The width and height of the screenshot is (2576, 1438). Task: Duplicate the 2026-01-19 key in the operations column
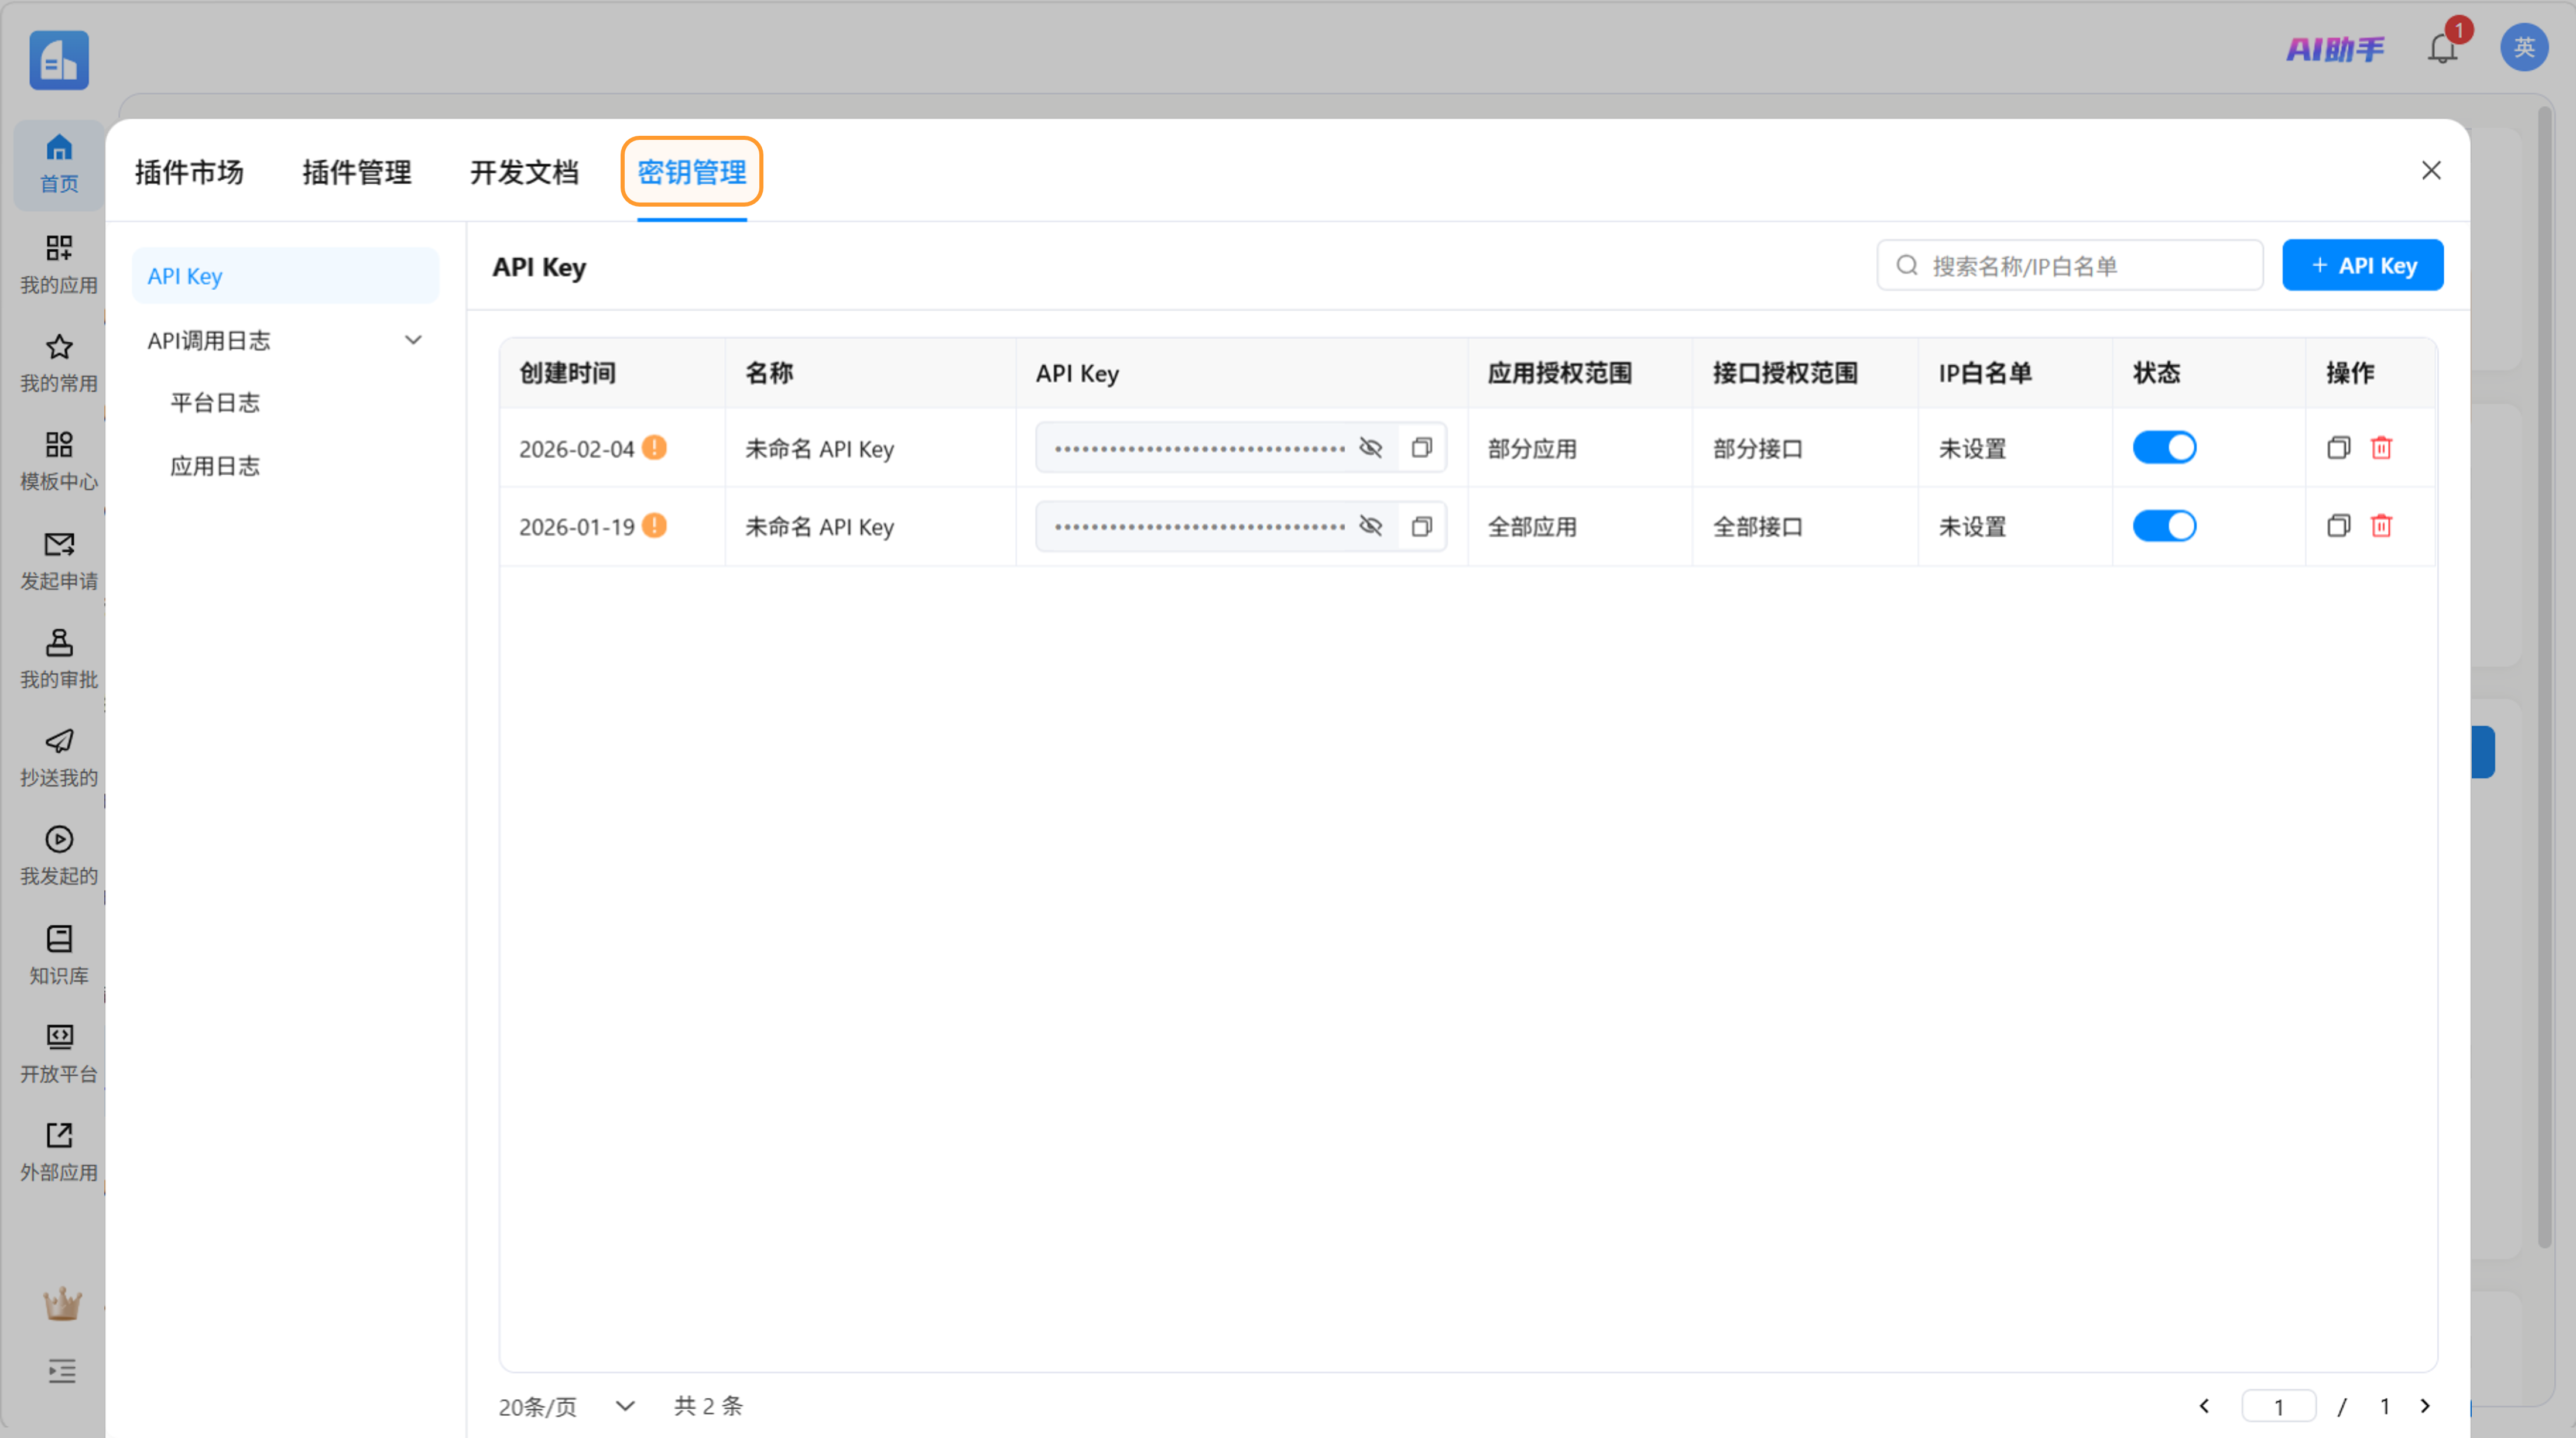[2338, 526]
